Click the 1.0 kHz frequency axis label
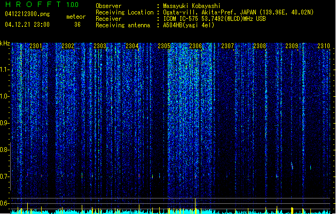 4,96
